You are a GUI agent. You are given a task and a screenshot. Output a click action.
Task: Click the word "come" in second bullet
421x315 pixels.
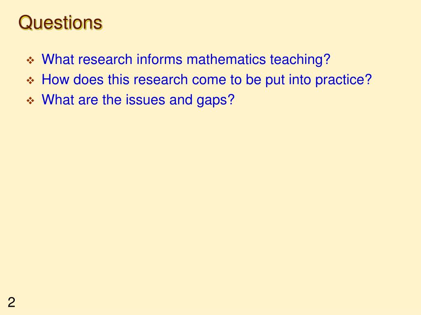[209, 80]
